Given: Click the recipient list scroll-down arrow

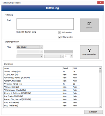Looking at the screenshot, I should pyautogui.click(x=100, y=106).
